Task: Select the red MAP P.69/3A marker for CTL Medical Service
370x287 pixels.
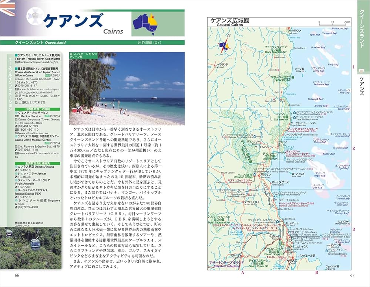Action: [47, 116]
